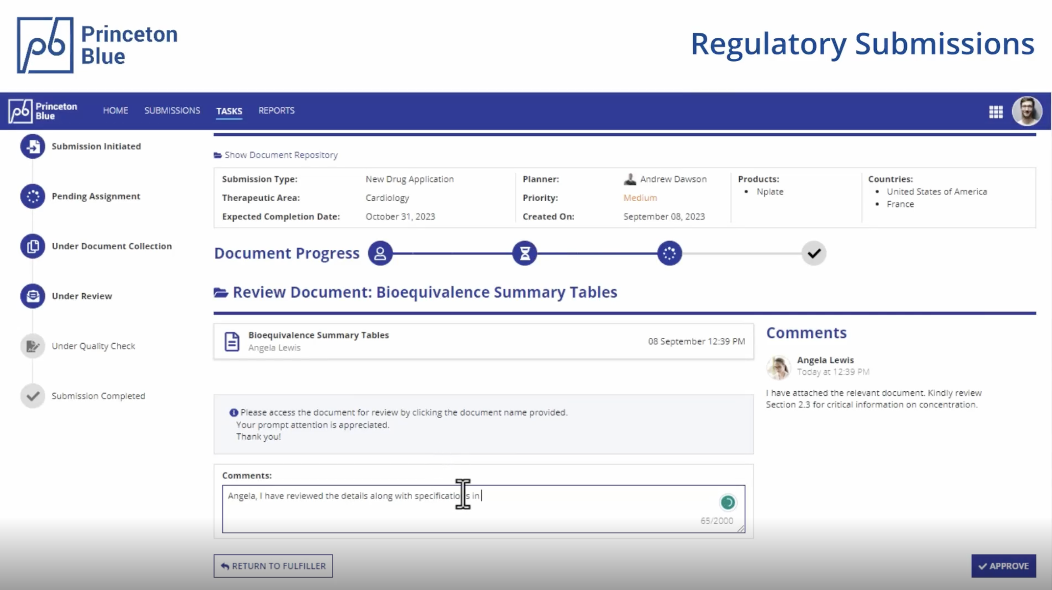Click Return to Fulfiller button
Viewport: 1052px width, 590px height.
273,566
